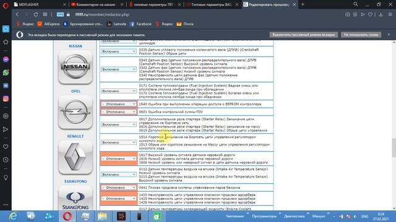Screen dimensions: 396x222
Task: Select the Nissan logo
Action: [75, 67]
